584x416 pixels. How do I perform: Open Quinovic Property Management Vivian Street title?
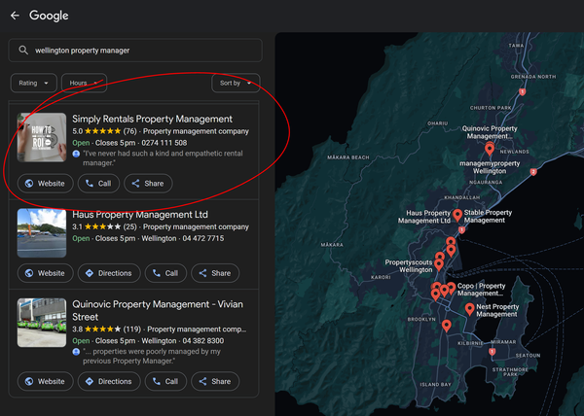[x=158, y=310]
